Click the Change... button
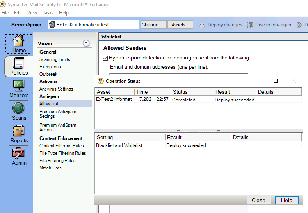The height and width of the screenshot is (213, 308). coord(153,24)
